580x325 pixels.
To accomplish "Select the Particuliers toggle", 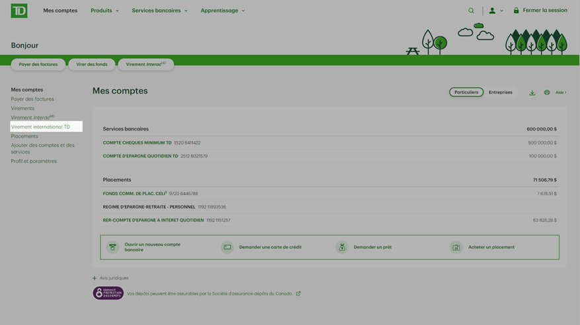I will [x=466, y=92].
